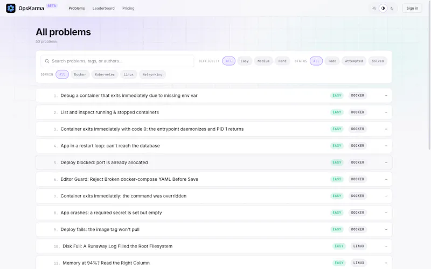Click status dash on missing env var row
431x269 pixels.
(x=386, y=96)
